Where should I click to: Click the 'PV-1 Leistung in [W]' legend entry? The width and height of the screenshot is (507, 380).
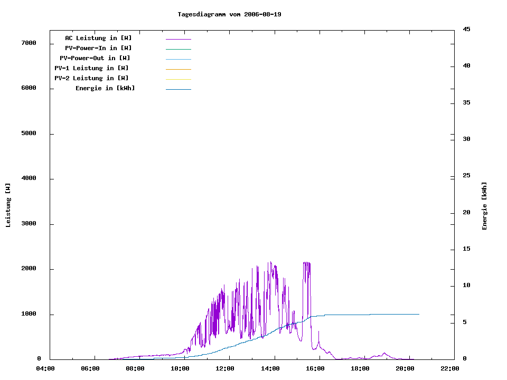pyautogui.click(x=91, y=68)
